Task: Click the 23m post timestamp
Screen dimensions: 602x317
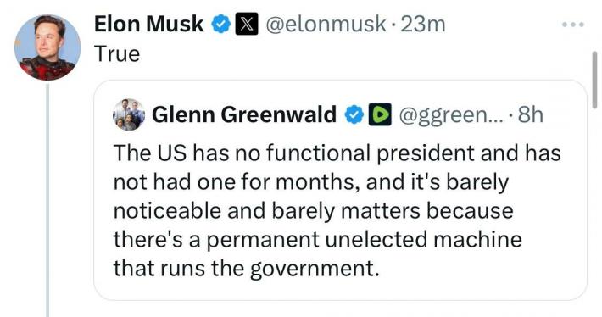Action: pos(423,25)
